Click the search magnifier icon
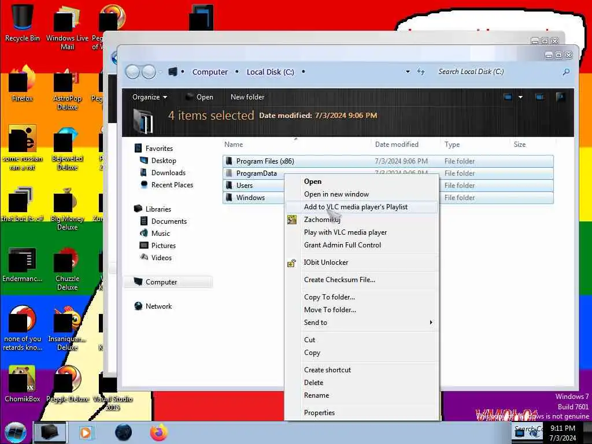The width and height of the screenshot is (592, 444). point(565,72)
